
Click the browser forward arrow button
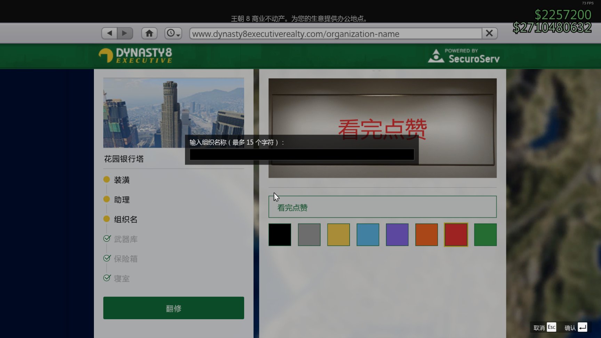[x=125, y=33]
